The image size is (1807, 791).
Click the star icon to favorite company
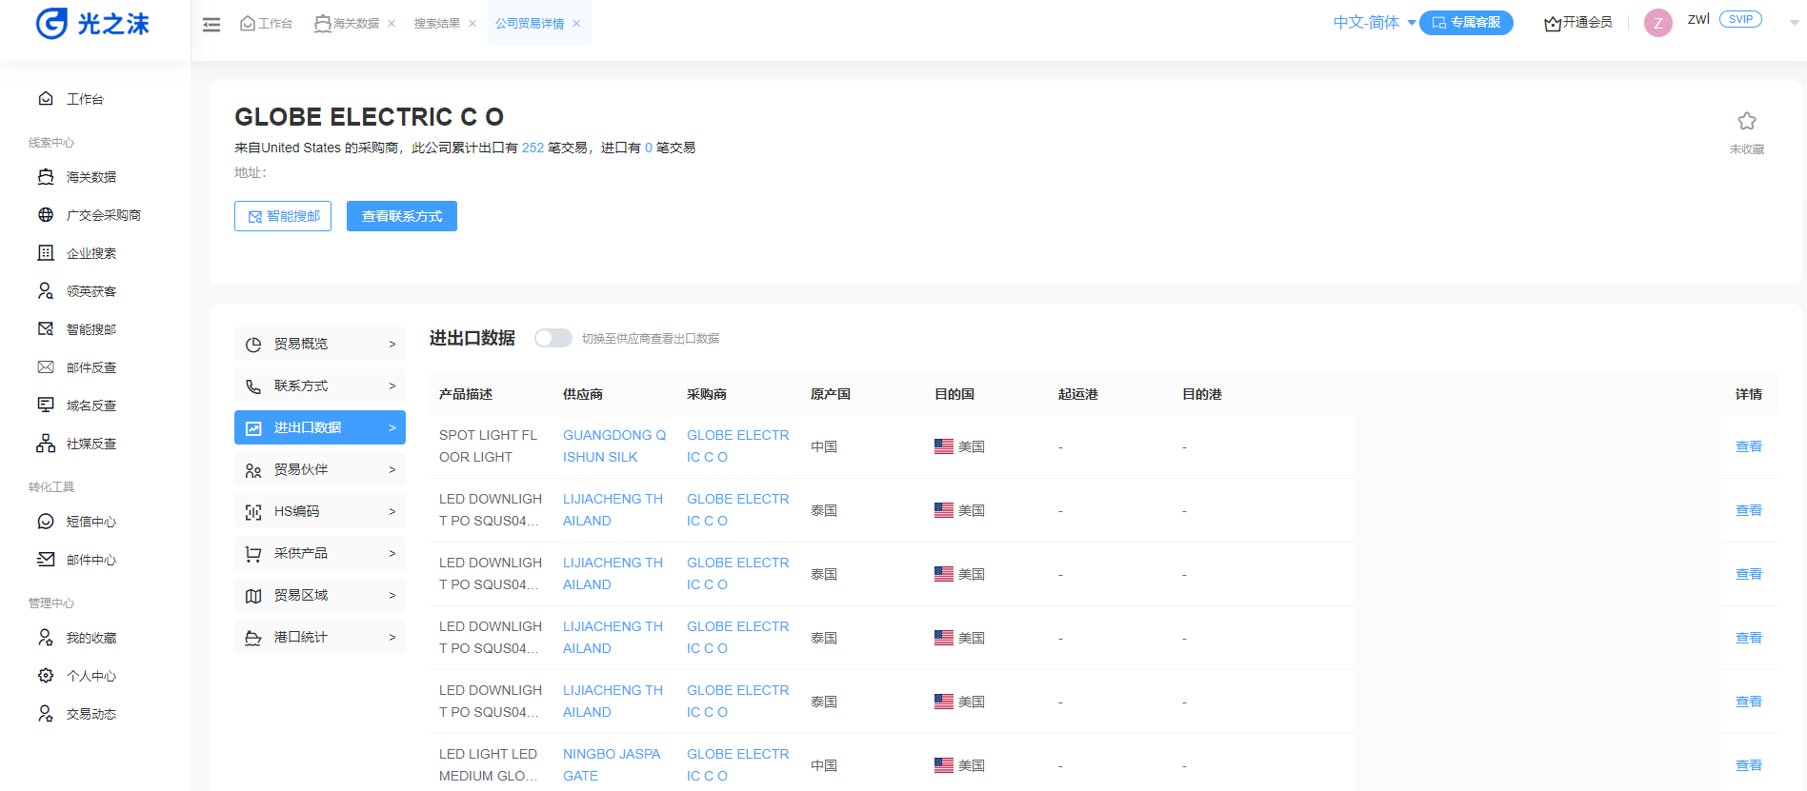1747,121
